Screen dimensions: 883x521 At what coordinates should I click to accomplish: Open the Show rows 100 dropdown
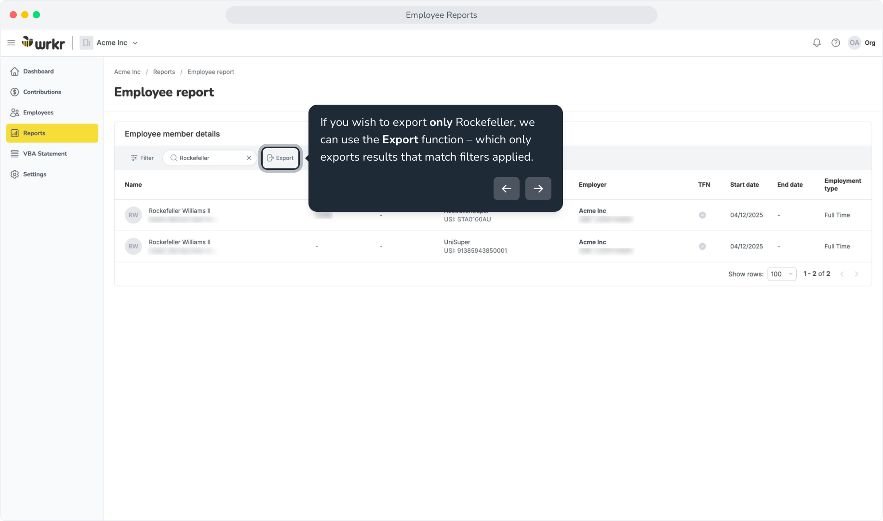782,274
